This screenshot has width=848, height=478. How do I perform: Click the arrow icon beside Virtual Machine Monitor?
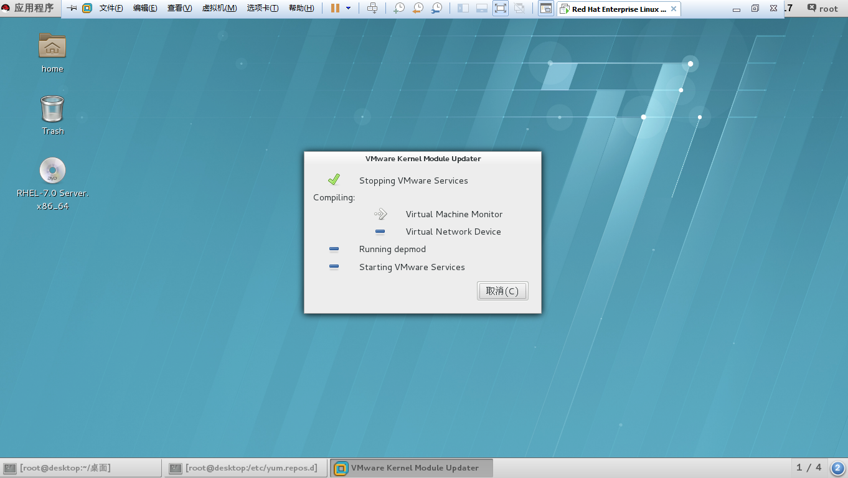tap(380, 214)
